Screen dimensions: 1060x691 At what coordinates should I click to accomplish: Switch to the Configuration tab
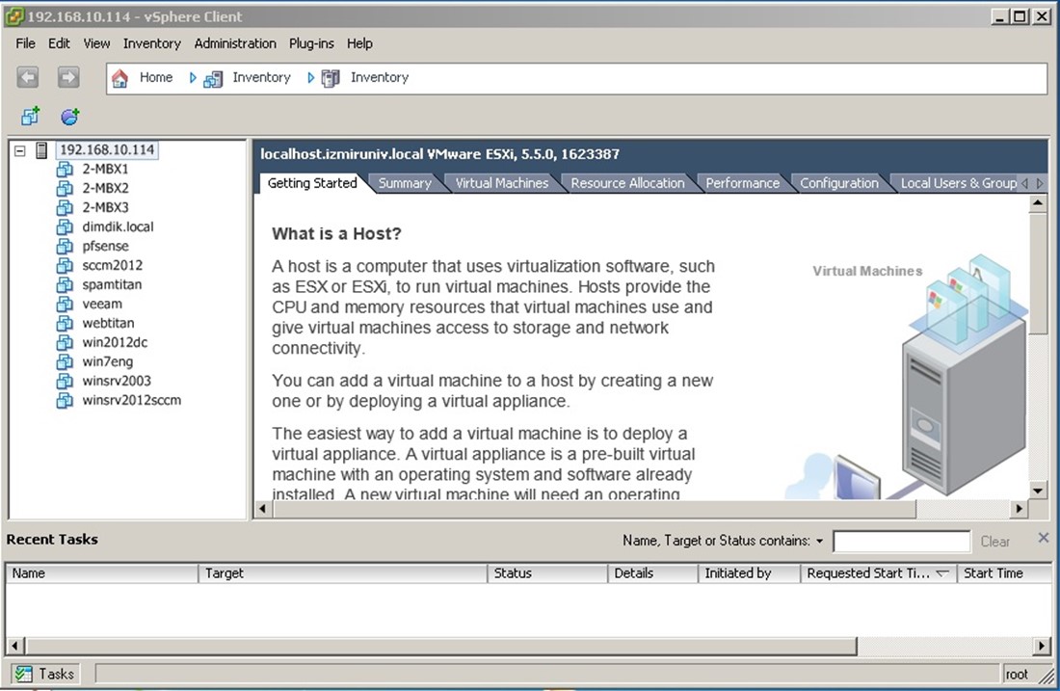(839, 183)
